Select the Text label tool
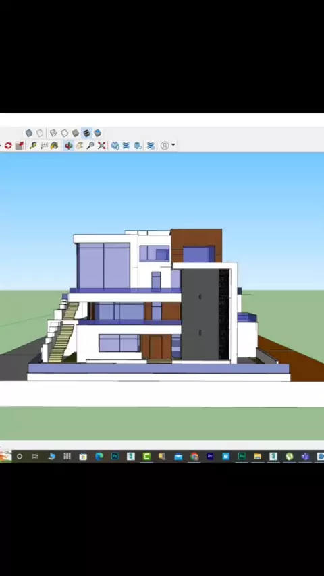This screenshot has height=576, width=324. point(44,146)
